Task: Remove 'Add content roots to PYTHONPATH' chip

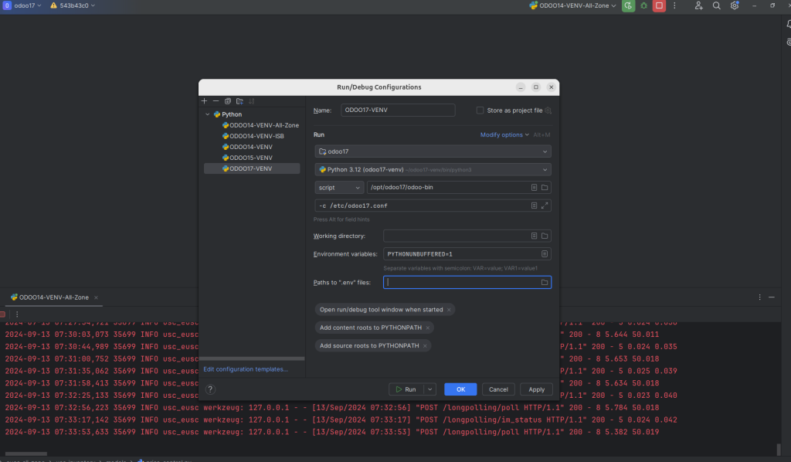Action: pos(428,328)
